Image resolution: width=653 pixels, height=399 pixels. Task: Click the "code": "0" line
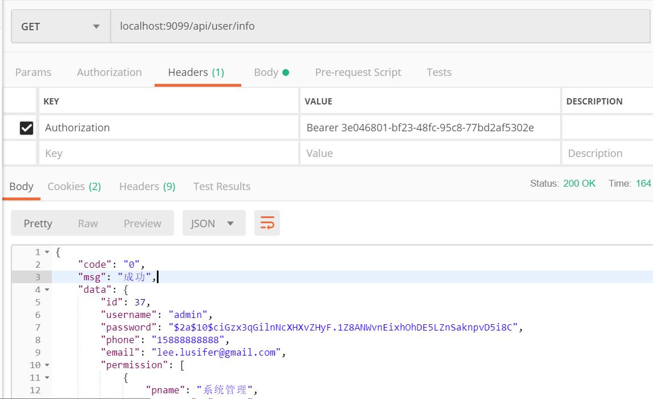pyautogui.click(x=111, y=264)
